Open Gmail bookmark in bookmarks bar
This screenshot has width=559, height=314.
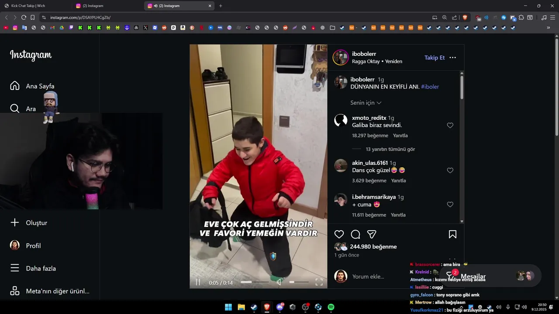[x=52, y=27]
